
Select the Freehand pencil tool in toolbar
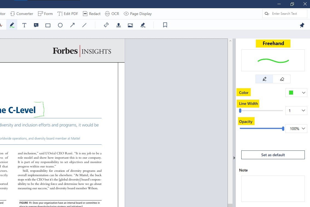coord(12,25)
